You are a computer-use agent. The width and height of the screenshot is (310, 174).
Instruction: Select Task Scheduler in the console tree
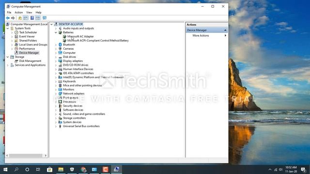(28, 32)
